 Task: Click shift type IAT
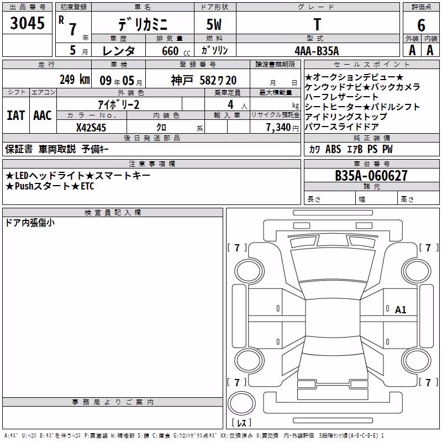pyautogui.click(x=15, y=115)
